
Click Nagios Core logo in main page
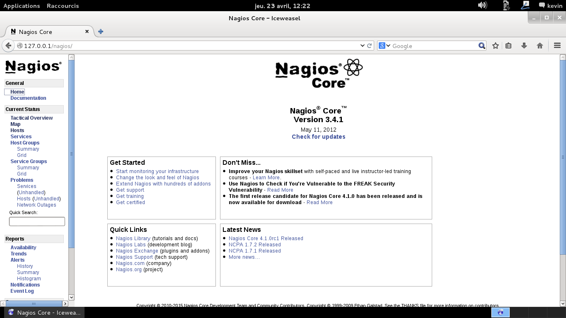pos(319,73)
